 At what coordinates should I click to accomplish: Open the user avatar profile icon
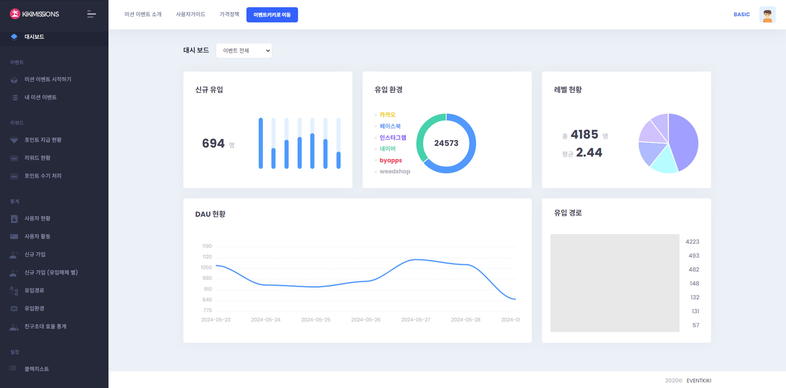click(767, 15)
